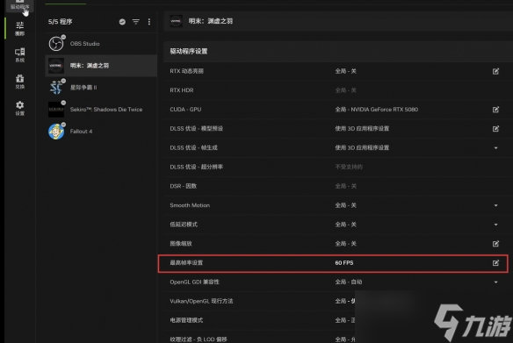513x343 pixels.
Task: Edit the CUDA - GPU setting
Action: point(495,110)
